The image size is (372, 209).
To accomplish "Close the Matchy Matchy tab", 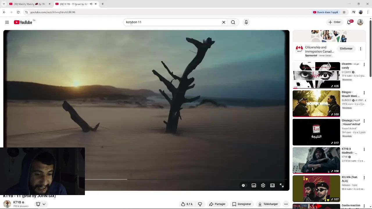I will (x=49, y=4).
